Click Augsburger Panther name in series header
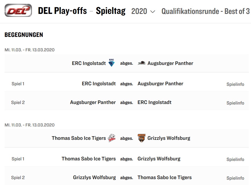The height and width of the screenshot is (185, 251). click(x=170, y=63)
